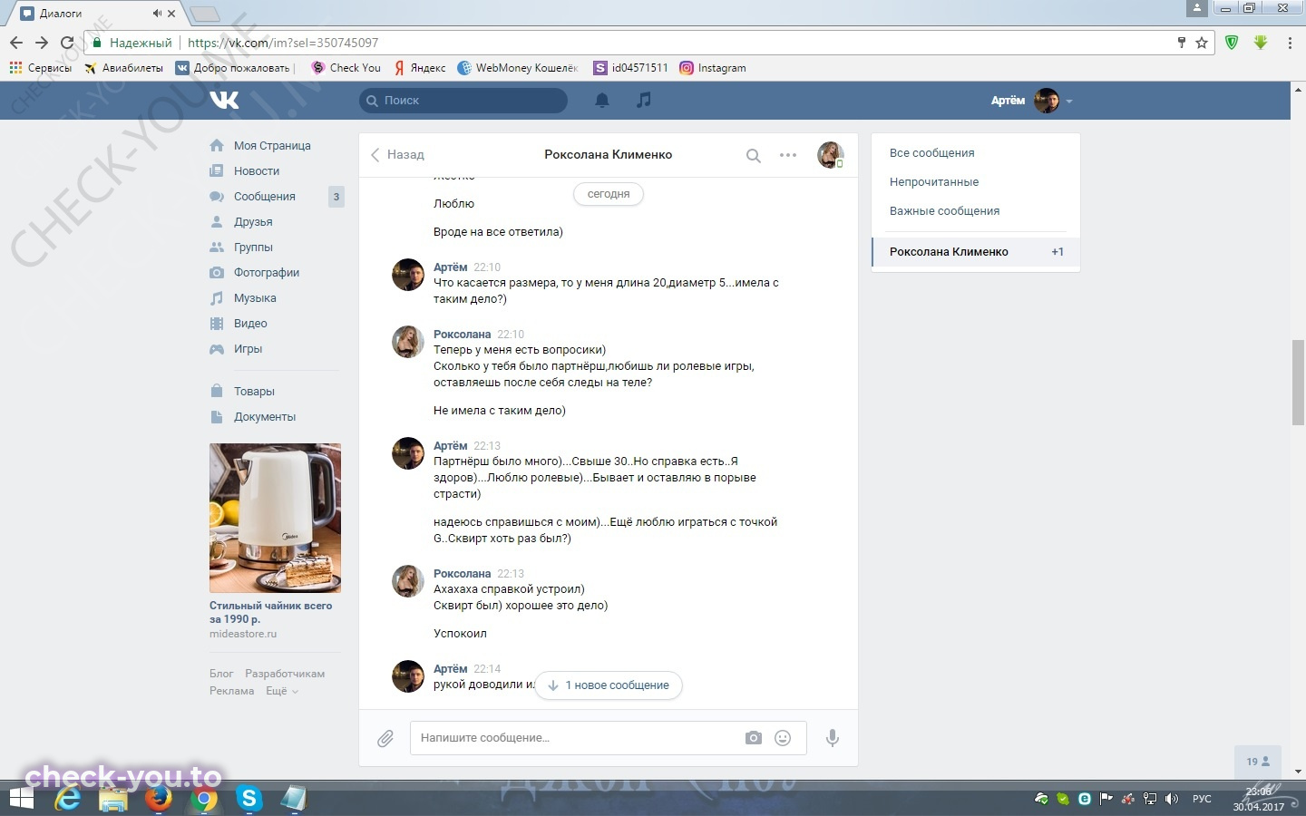The height and width of the screenshot is (816, 1306).
Task: Switch input language РУС
Action: point(1202,799)
